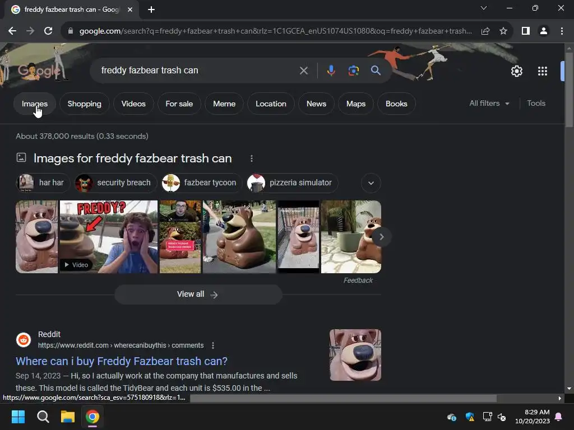The image size is (574, 430).
Task: Open Chrome three-dot menu
Action: (x=562, y=31)
